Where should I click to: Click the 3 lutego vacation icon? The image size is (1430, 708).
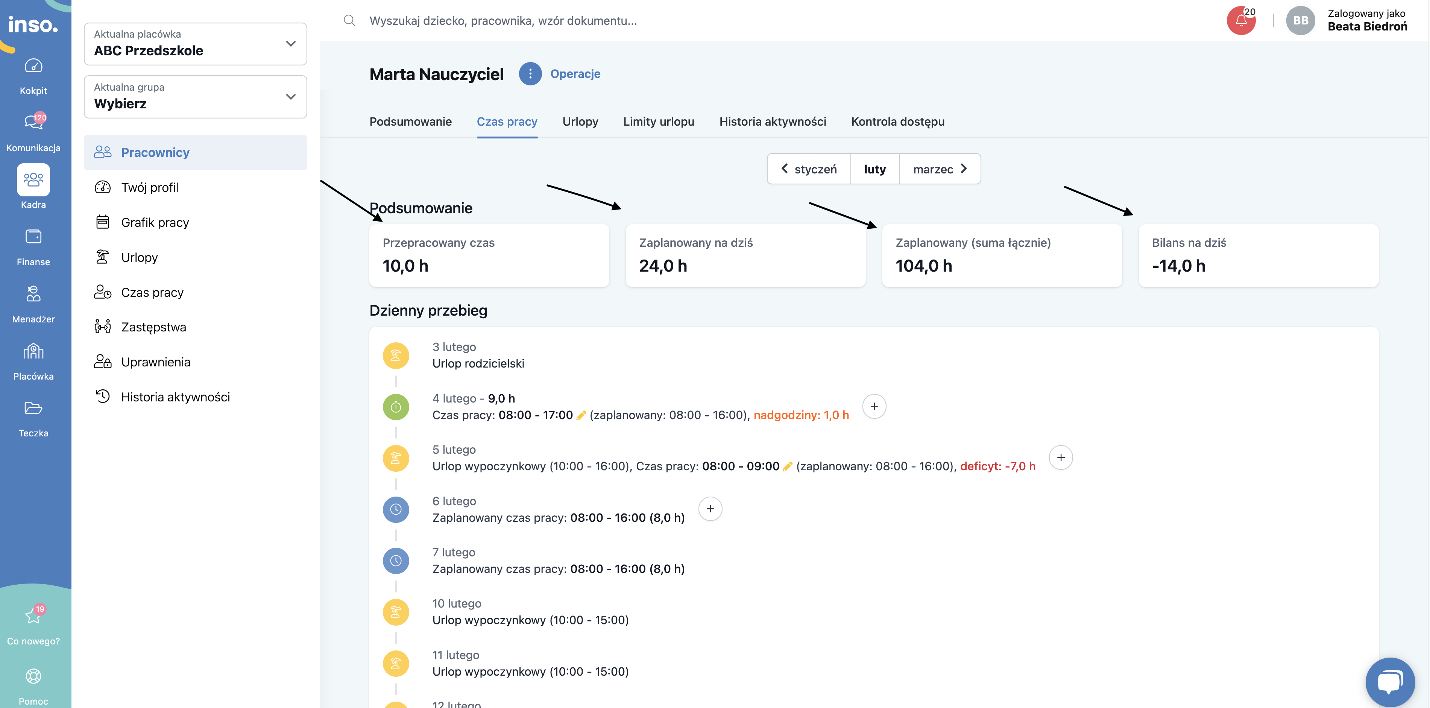[396, 356]
